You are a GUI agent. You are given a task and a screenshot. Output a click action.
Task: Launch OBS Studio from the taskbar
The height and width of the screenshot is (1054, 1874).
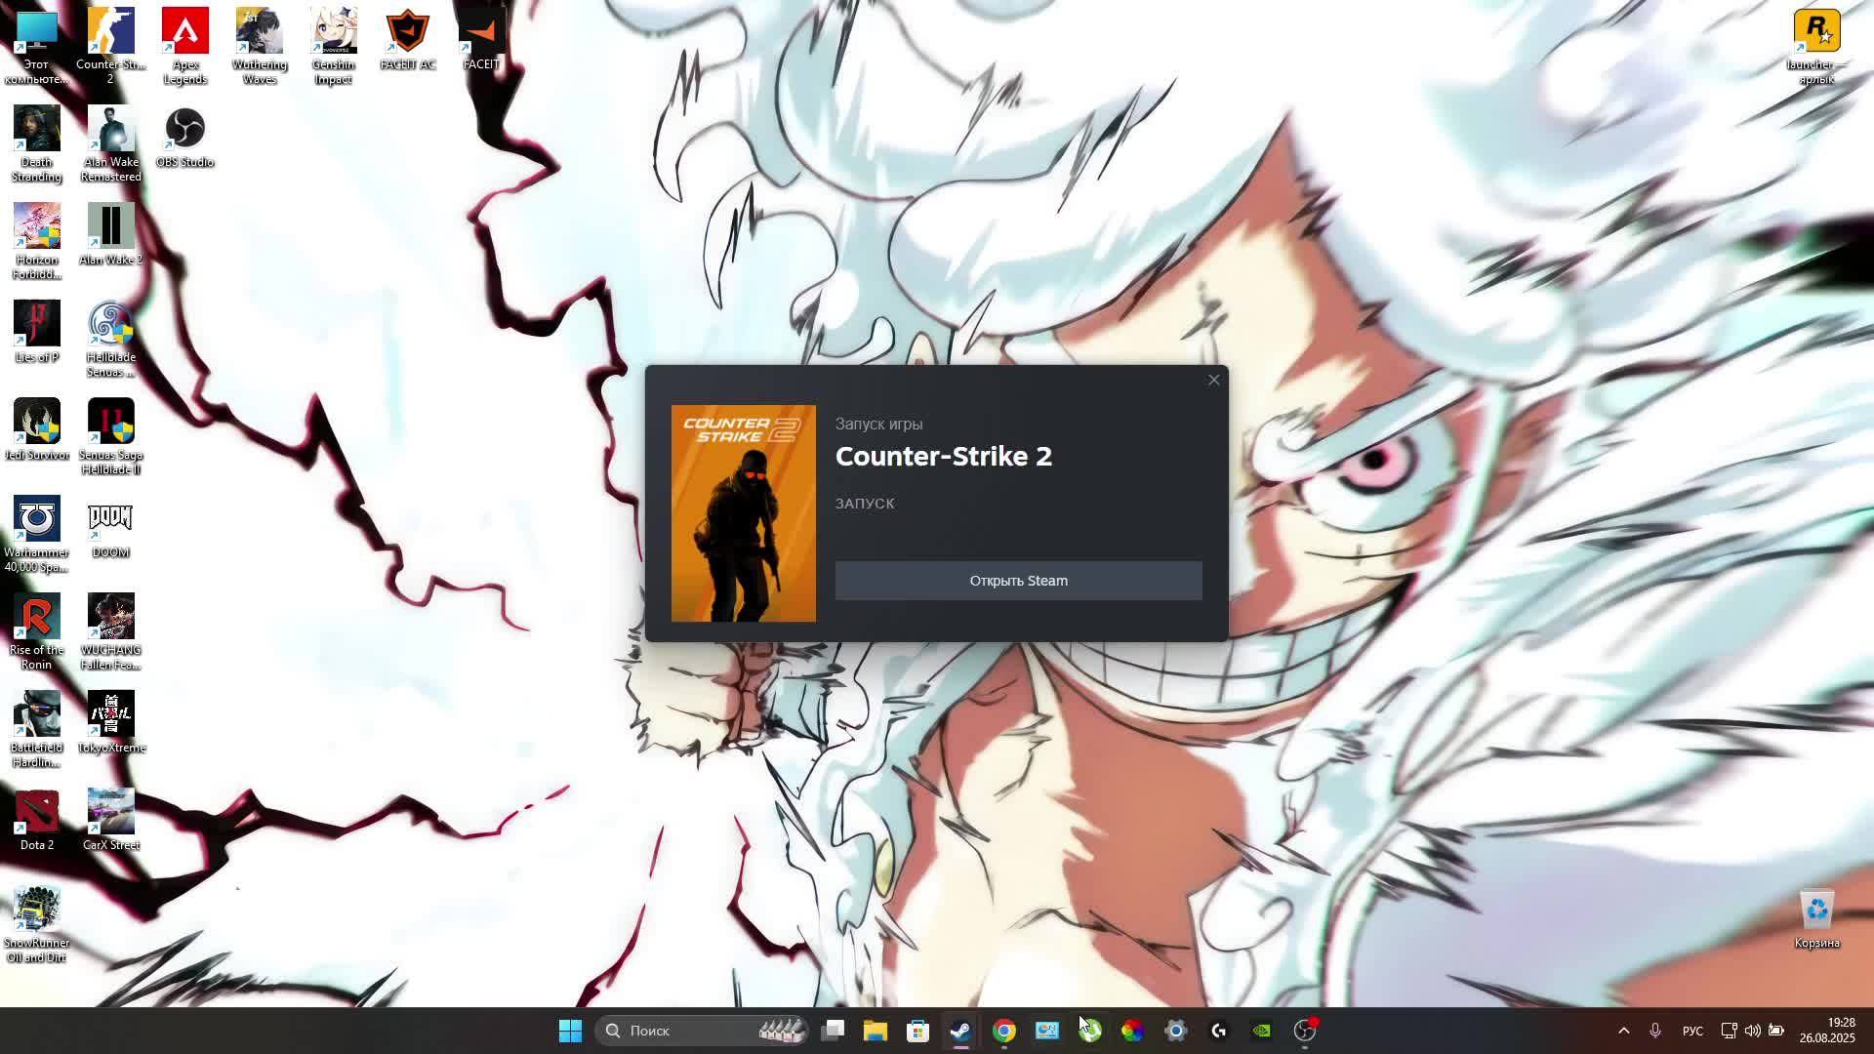[1305, 1031]
